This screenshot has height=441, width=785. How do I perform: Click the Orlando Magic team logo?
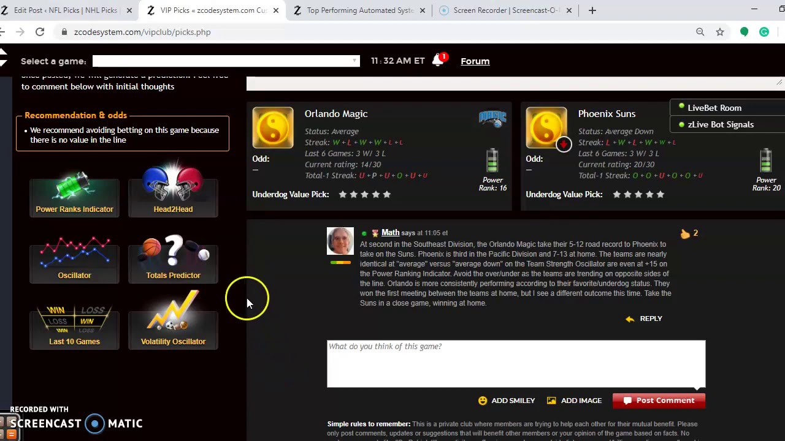point(492,119)
